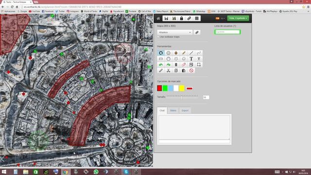Click the paste clipboard tool
The width and height of the screenshot is (311, 175).
(184, 70)
